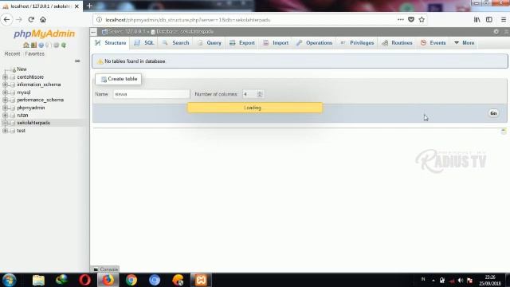Collapse all navigation tree icon
Viewport: 510px width, 287px height.
click(77, 61)
